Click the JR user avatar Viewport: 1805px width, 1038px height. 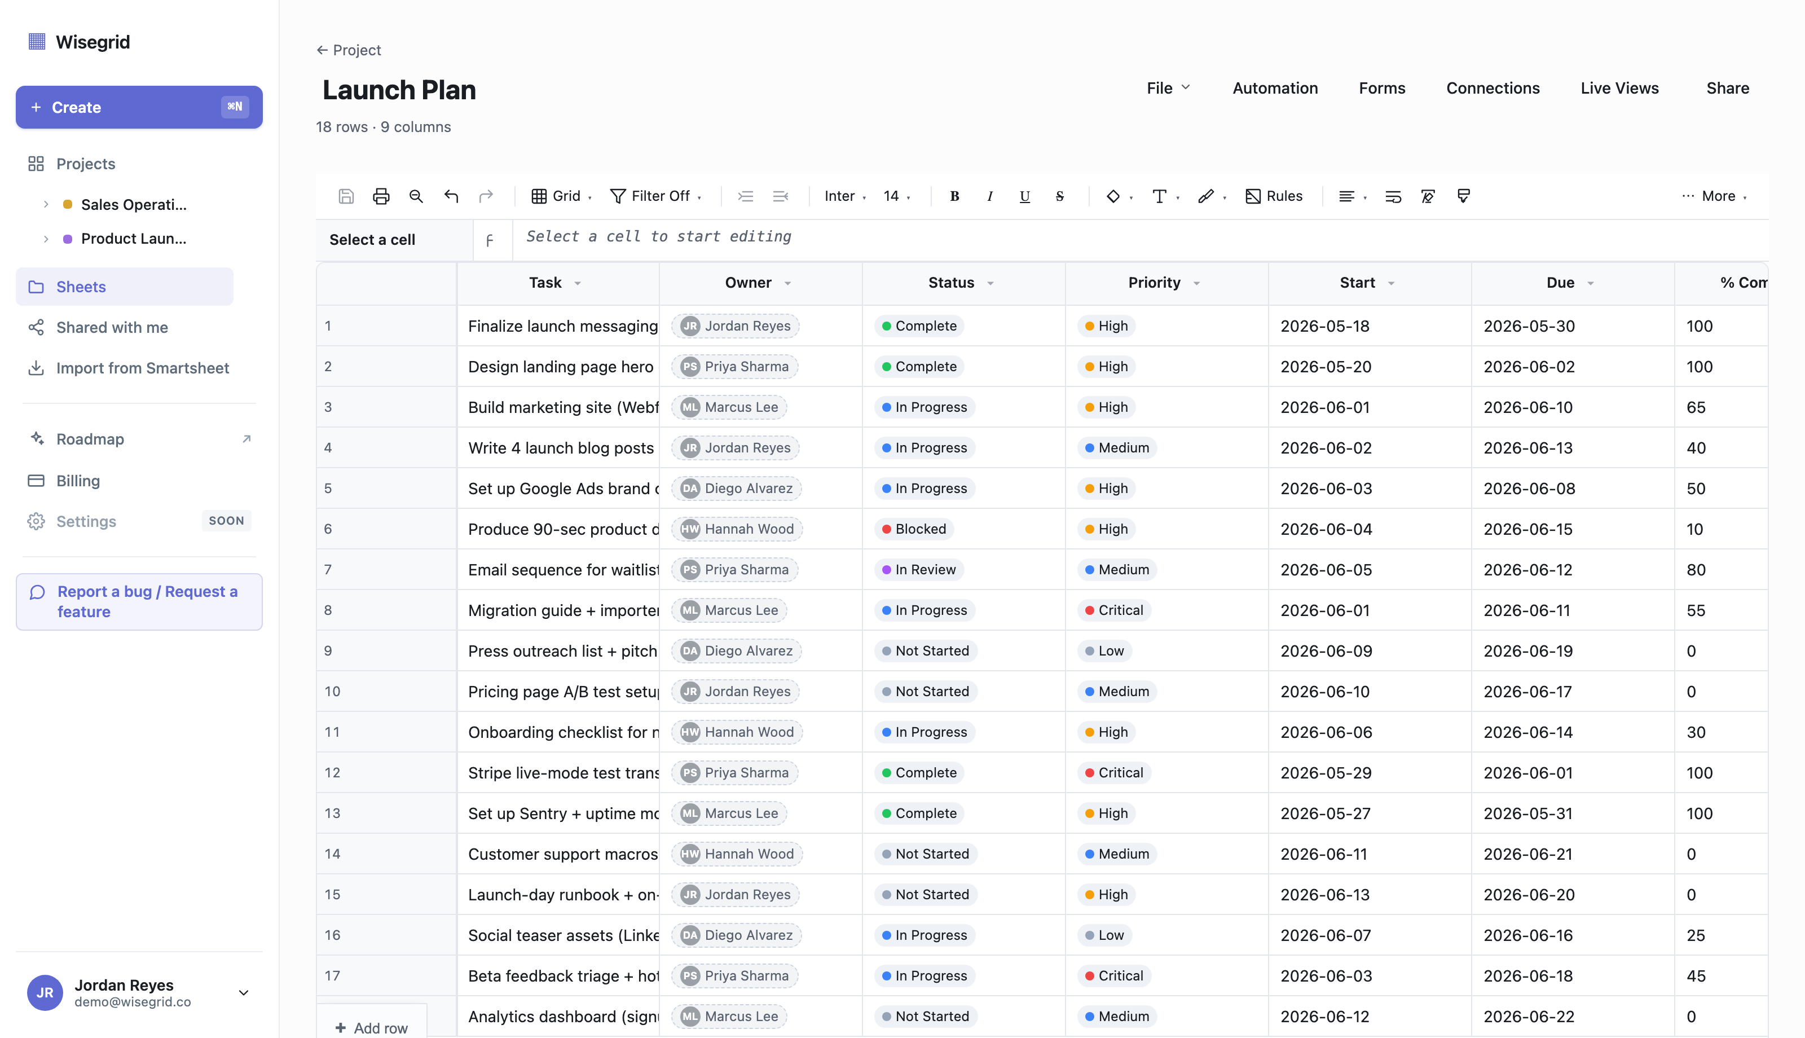click(x=45, y=992)
